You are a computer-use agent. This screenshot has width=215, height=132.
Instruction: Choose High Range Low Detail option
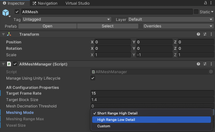151,120
